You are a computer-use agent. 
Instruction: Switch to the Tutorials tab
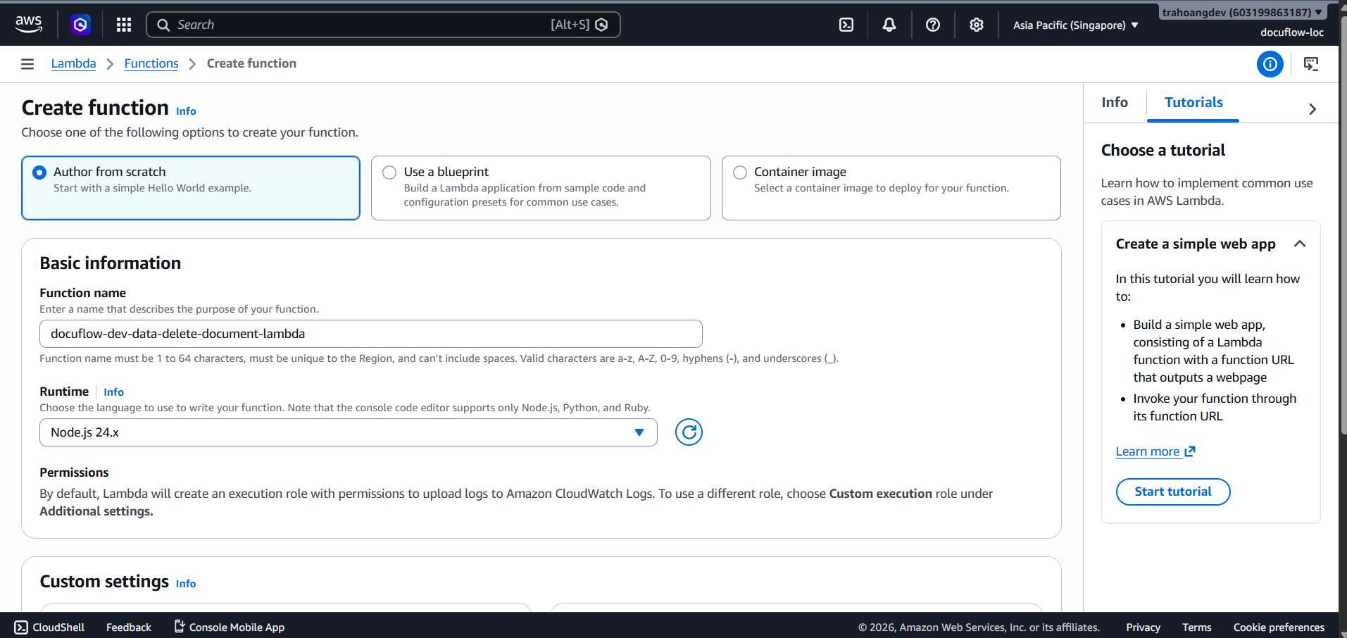[x=1193, y=103]
